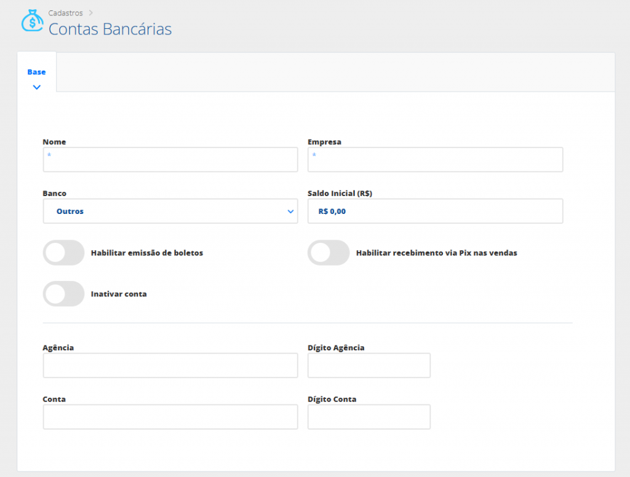
Task: Click into the Agência field
Action: click(x=170, y=366)
